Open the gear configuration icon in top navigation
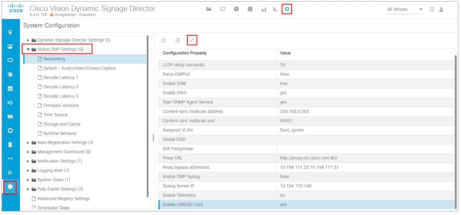Viewport: 461px width, 215px height. pyautogui.click(x=287, y=10)
